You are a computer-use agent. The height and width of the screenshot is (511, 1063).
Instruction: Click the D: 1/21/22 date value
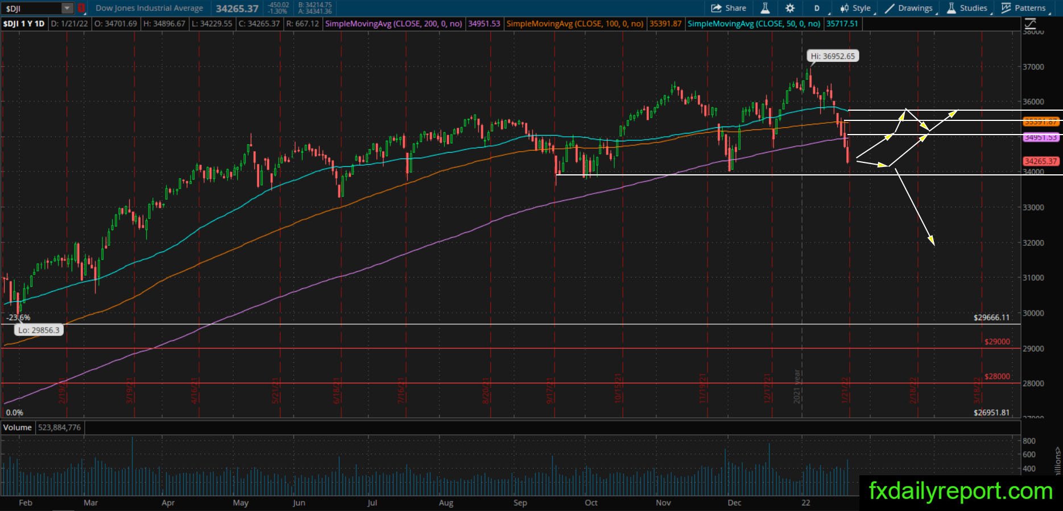coord(70,24)
